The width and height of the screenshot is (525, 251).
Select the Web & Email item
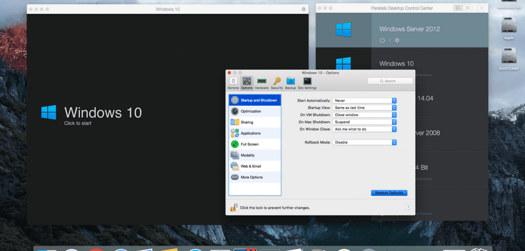(x=255, y=166)
